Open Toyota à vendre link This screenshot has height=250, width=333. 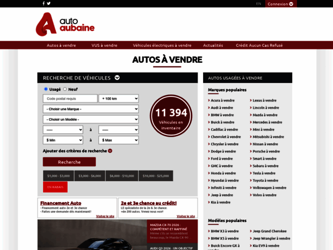[265, 180]
